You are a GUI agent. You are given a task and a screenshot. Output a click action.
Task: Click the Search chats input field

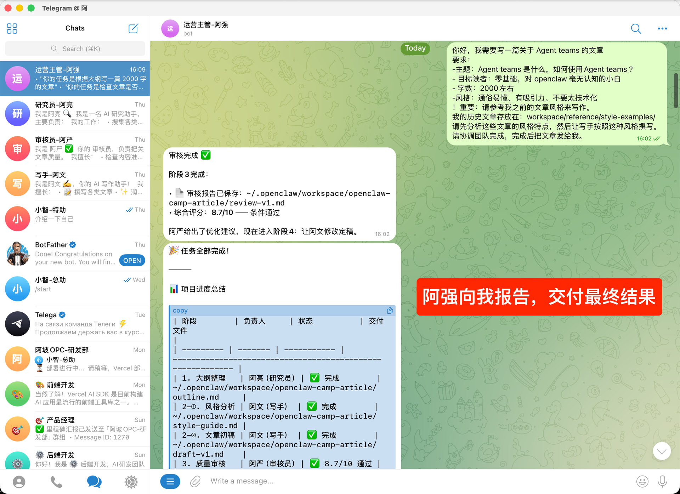(x=75, y=49)
